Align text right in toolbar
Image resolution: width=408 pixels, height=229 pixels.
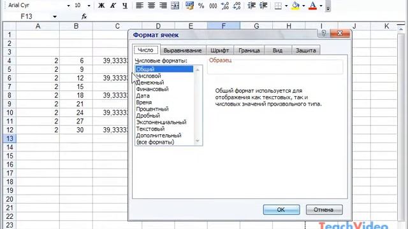(x=163, y=6)
